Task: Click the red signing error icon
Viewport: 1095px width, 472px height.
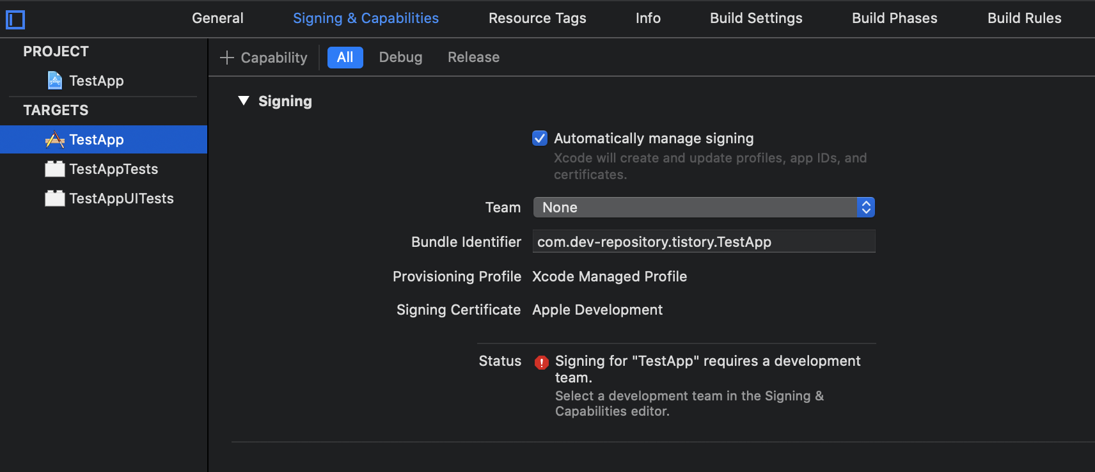Action: click(x=541, y=363)
